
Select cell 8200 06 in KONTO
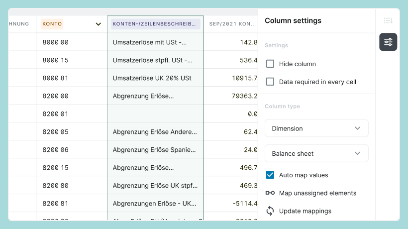click(72, 150)
